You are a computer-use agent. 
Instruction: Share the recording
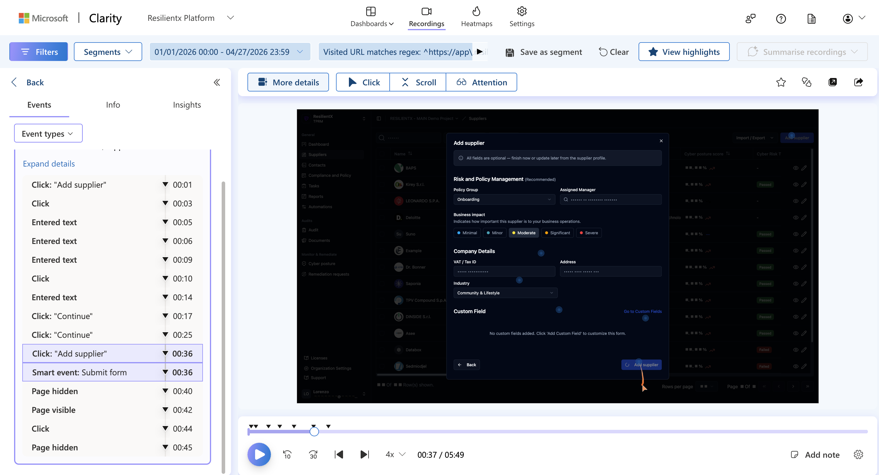pos(858,82)
